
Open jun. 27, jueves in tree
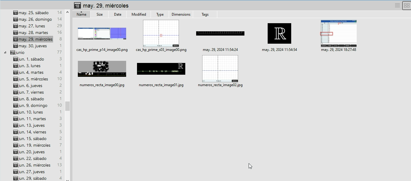pyautogui.click(x=31, y=172)
